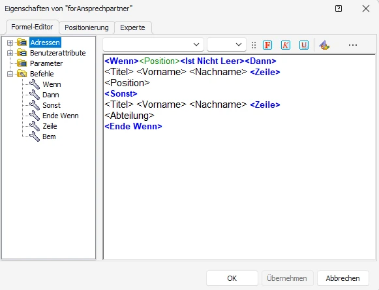Toggle underline formatting U icon

304,45
